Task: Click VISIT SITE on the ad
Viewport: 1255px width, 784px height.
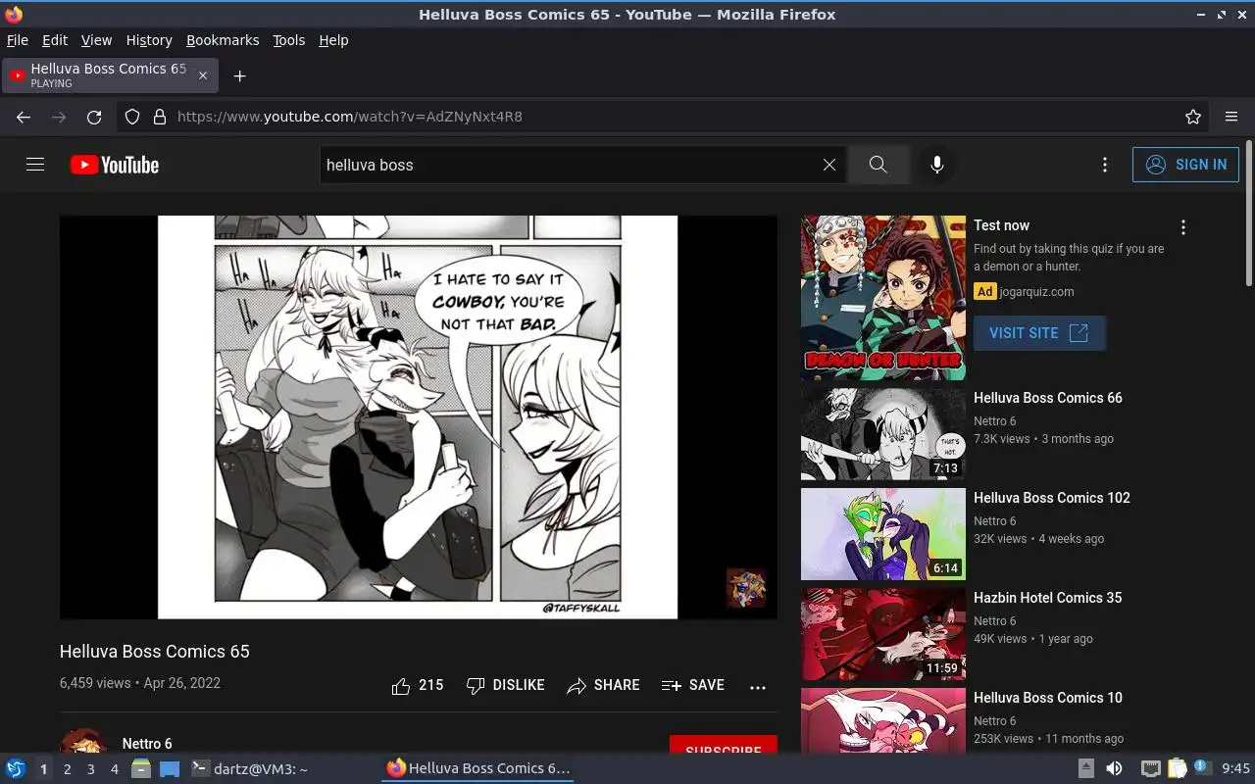Action: click(x=1039, y=333)
